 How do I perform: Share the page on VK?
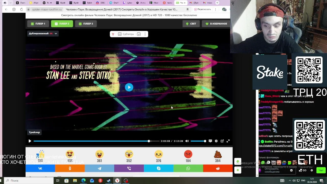pos(40,168)
